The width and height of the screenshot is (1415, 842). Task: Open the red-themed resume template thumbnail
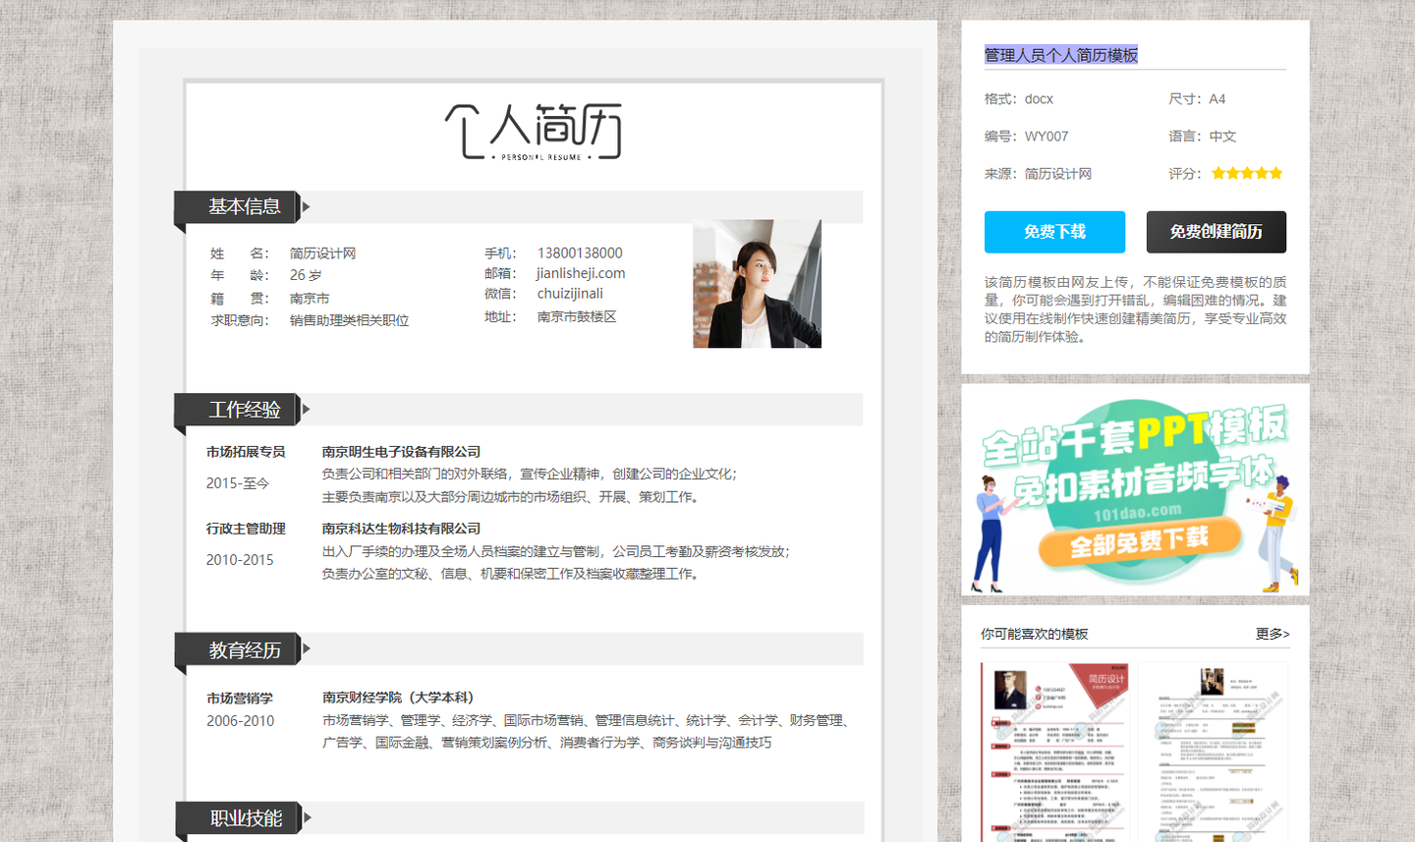[1055, 752]
